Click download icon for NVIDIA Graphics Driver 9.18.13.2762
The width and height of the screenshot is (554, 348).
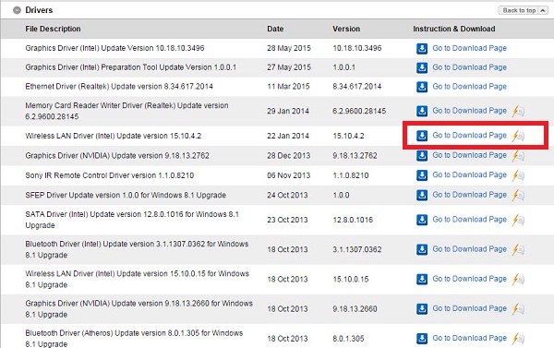(x=422, y=155)
